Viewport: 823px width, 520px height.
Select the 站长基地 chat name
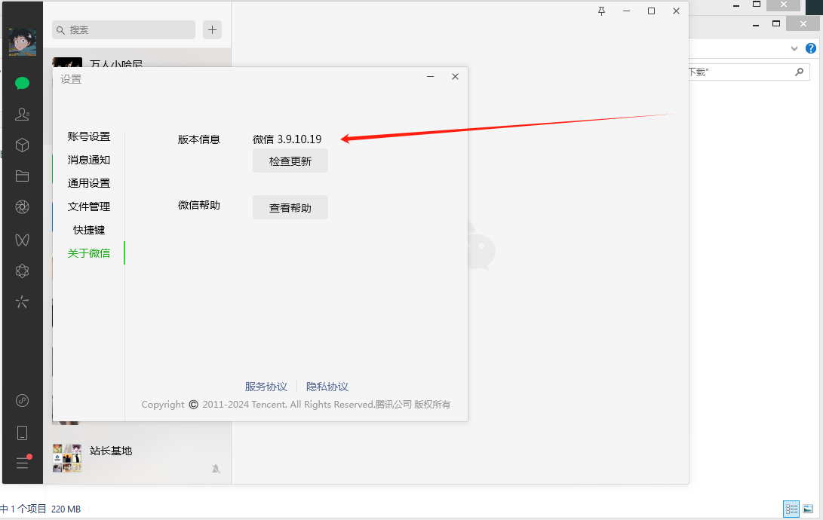click(111, 451)
